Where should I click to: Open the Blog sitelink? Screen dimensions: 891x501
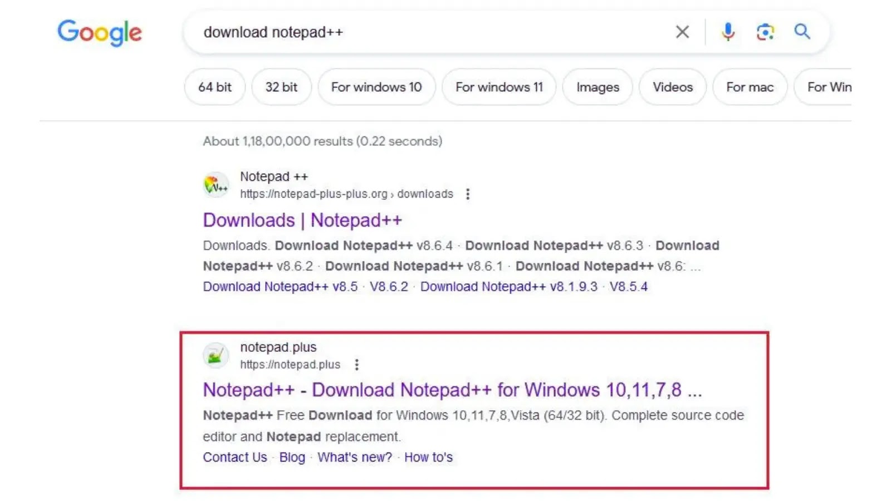coord(292,457)
